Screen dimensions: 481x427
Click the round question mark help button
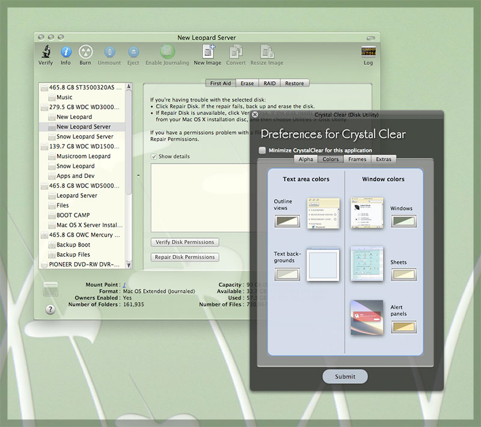51,309
